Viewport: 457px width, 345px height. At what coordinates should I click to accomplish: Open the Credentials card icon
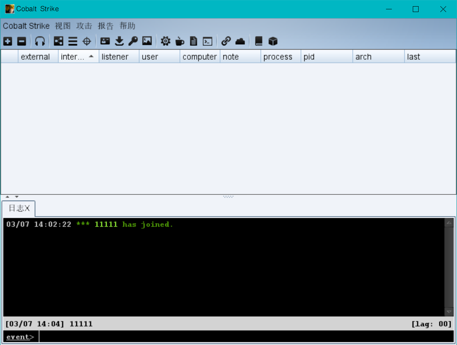pyautogui.click(x=105, y=41)
